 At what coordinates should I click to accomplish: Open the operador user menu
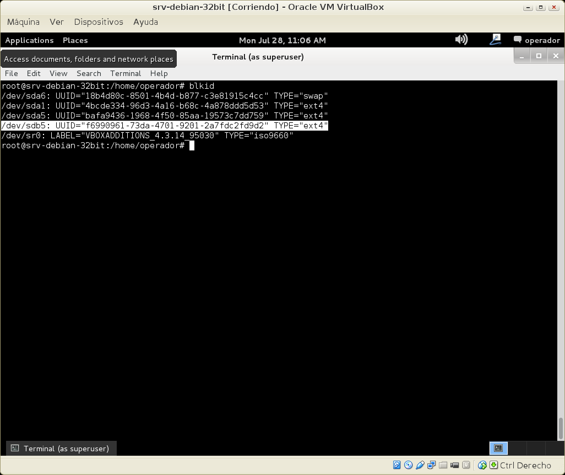pos(536,40)
